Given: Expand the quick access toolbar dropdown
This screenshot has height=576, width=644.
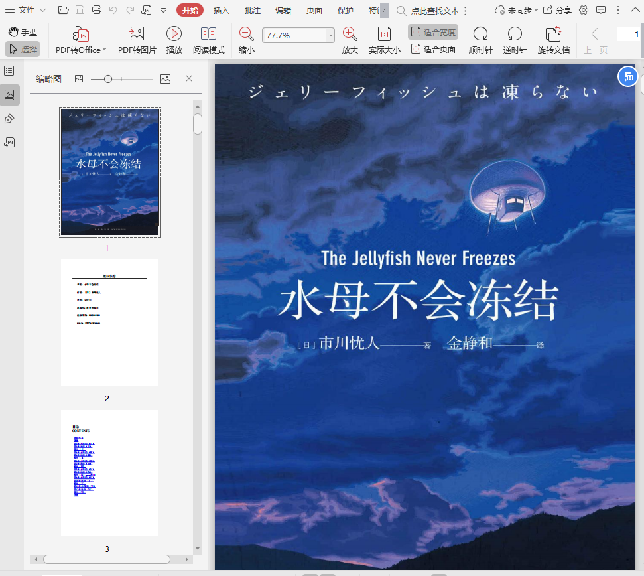Looking at the screenshot, I should (163, 10).
